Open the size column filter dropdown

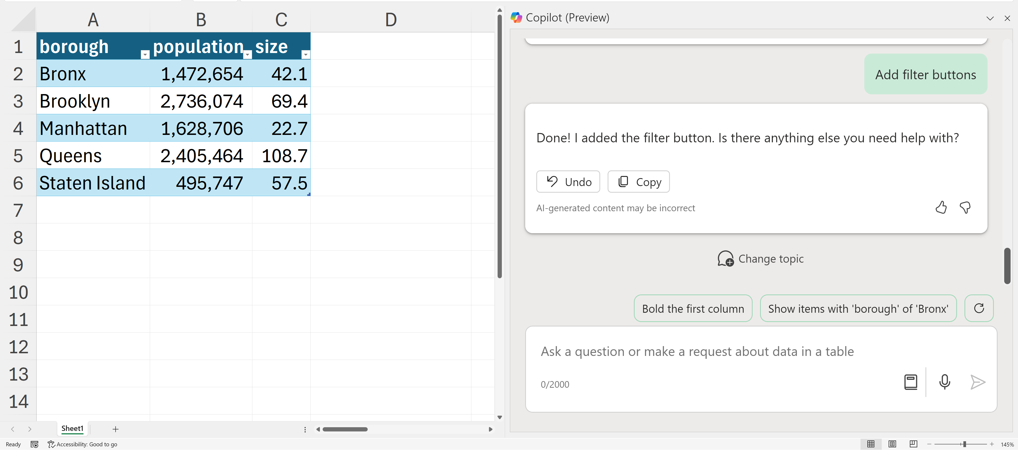(x=305, y=55)
